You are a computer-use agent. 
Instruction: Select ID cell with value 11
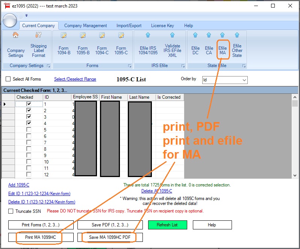[57, 168]
